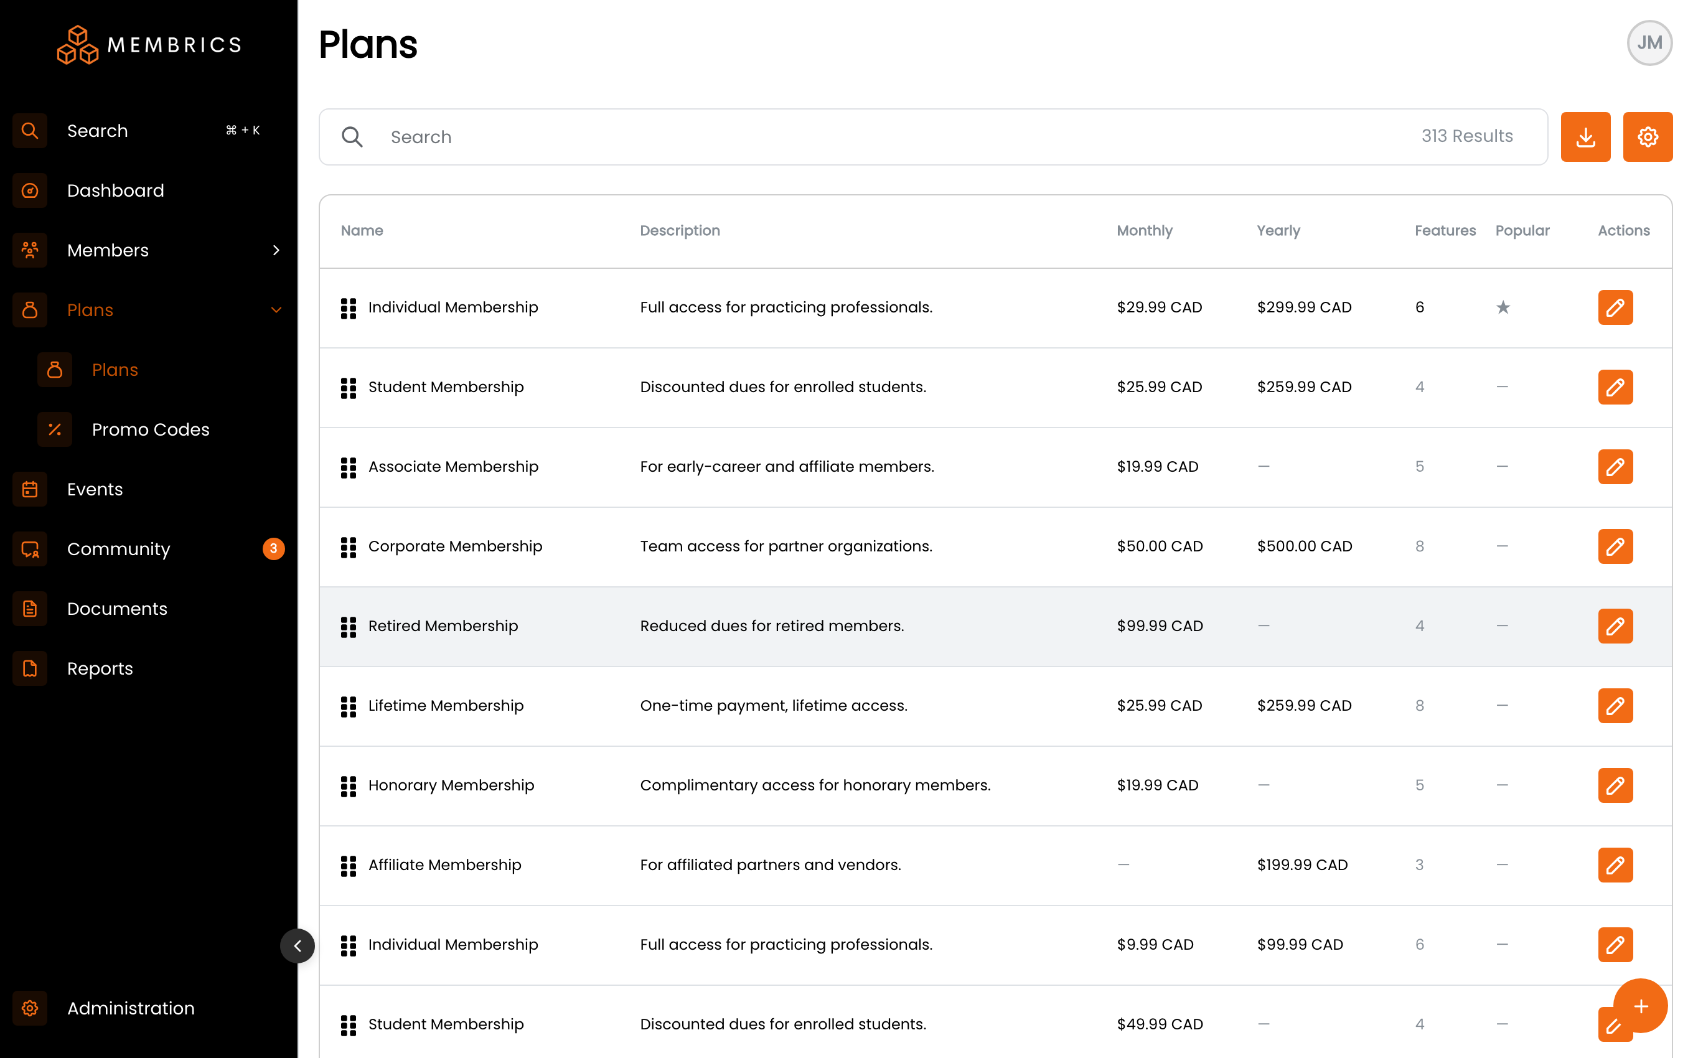Open the JM user avatar menu
Viewport: 1693px width, 1058px height.
(x=1649, y=43)
